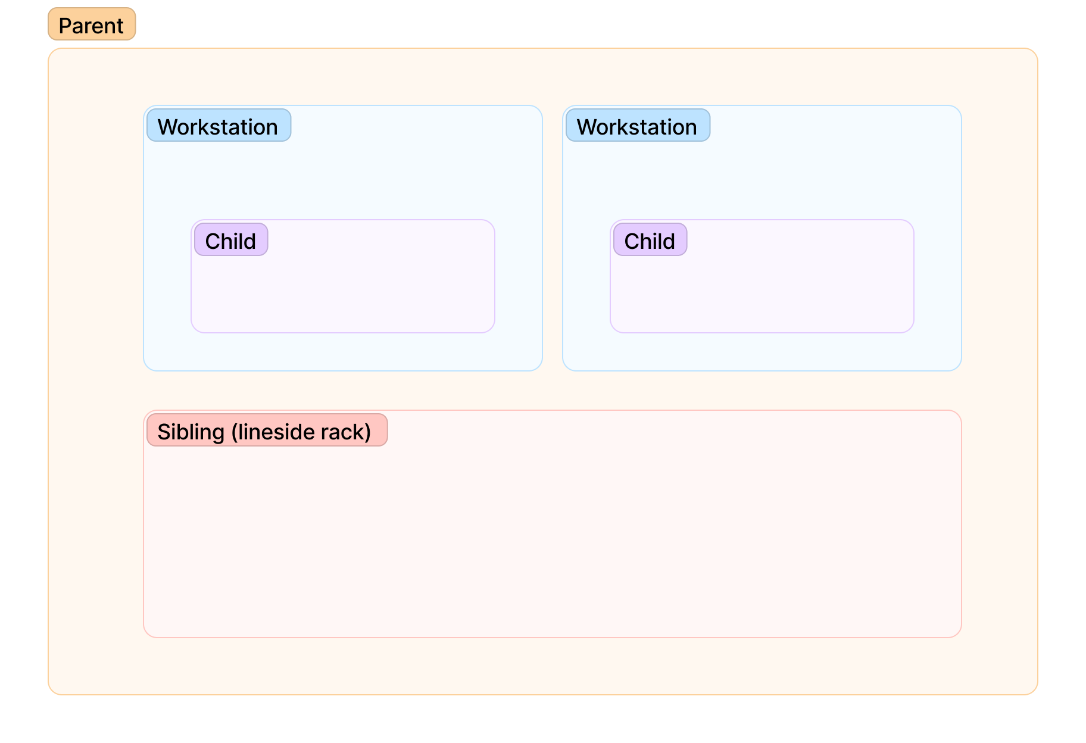Select the Child label in left Workstation
This screenshot has height=743, width=1086.
point(231,239)
